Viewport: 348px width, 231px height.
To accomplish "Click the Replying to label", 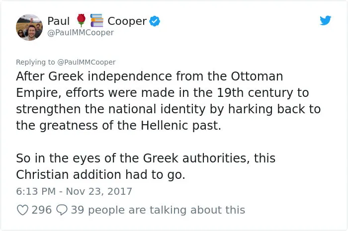I will [x=35, y=62].
